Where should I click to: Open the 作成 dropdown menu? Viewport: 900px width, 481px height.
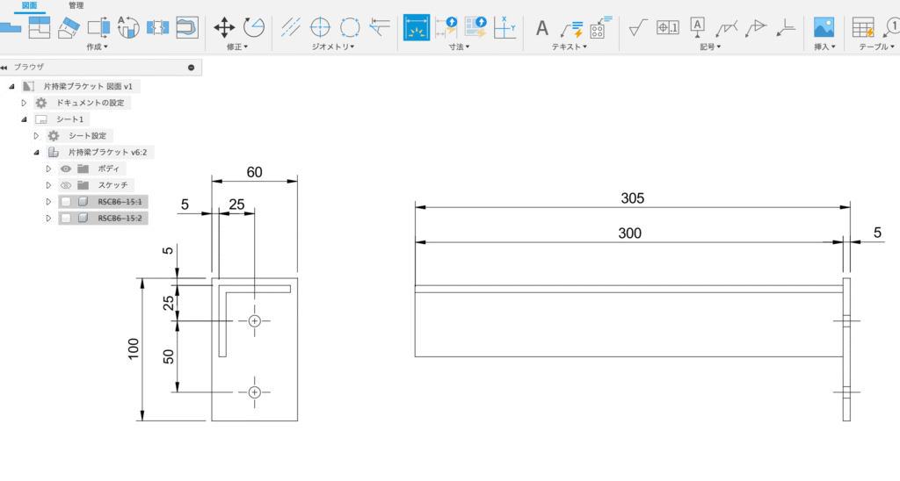[x=98, y=47]
